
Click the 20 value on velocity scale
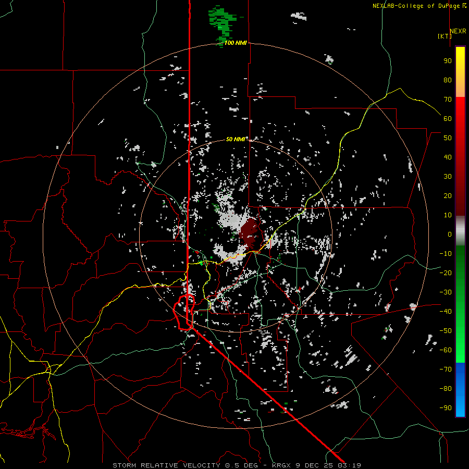pos(448,195)
